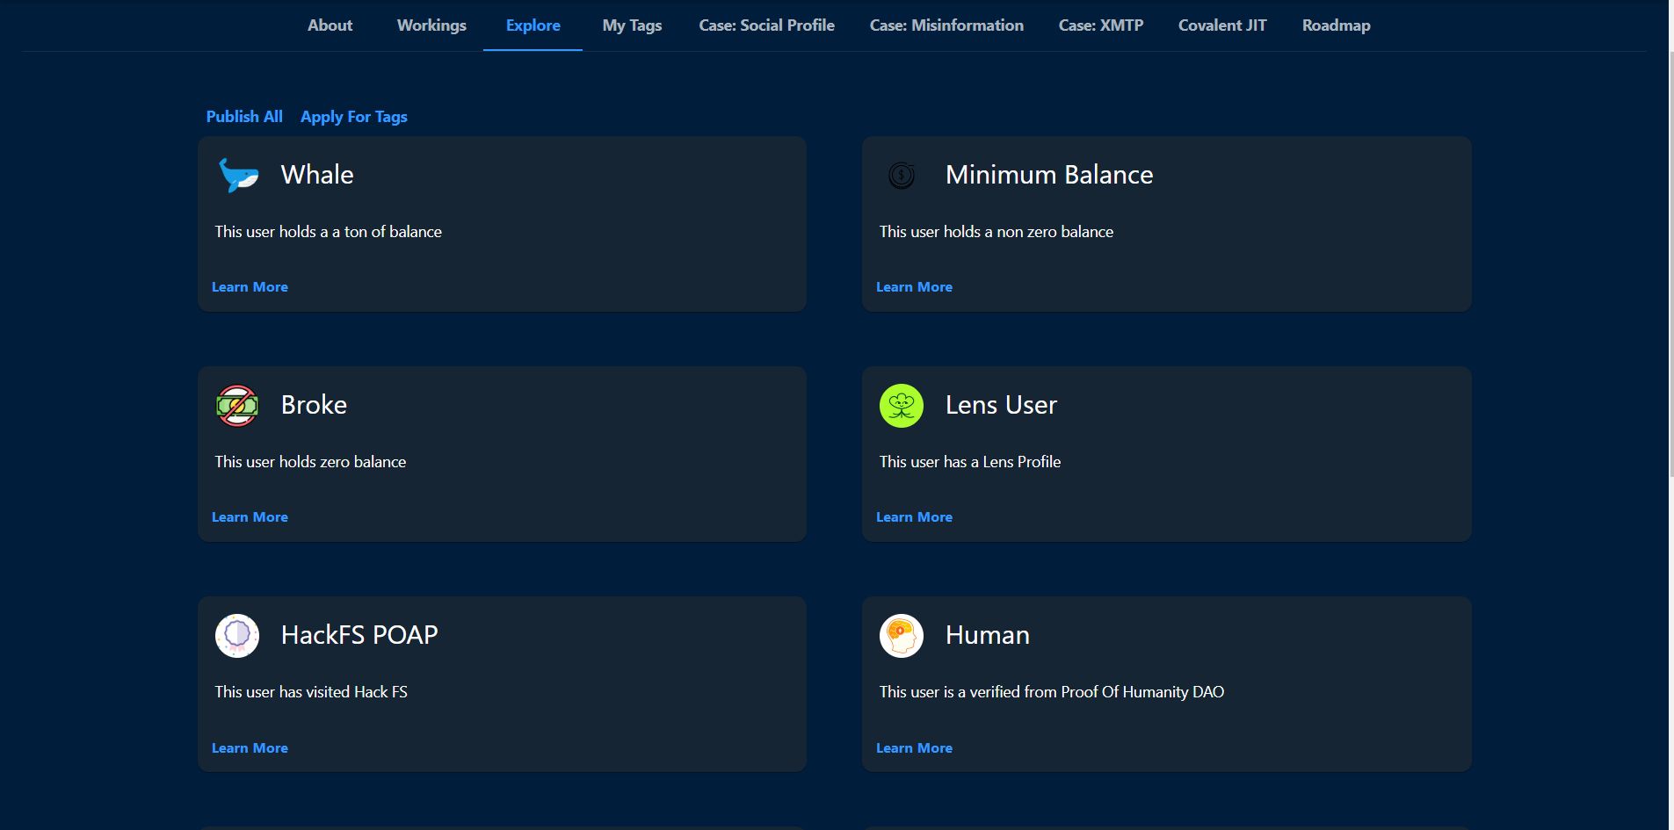This screenshot has height=830, width=1674.
Task: Click the Proof Of Humanity DAO description
Action: point(1051,692)
